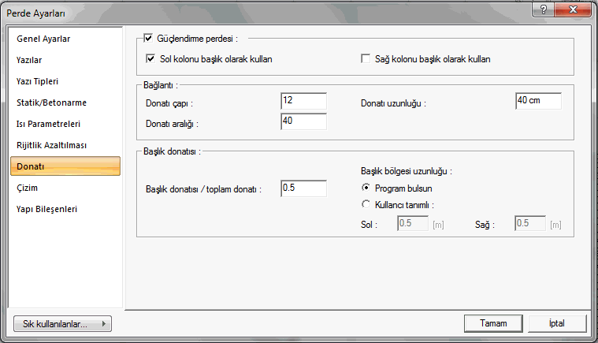Select Yazılar in the sidebar
598x343 pixels.
(x=65, y=60)
